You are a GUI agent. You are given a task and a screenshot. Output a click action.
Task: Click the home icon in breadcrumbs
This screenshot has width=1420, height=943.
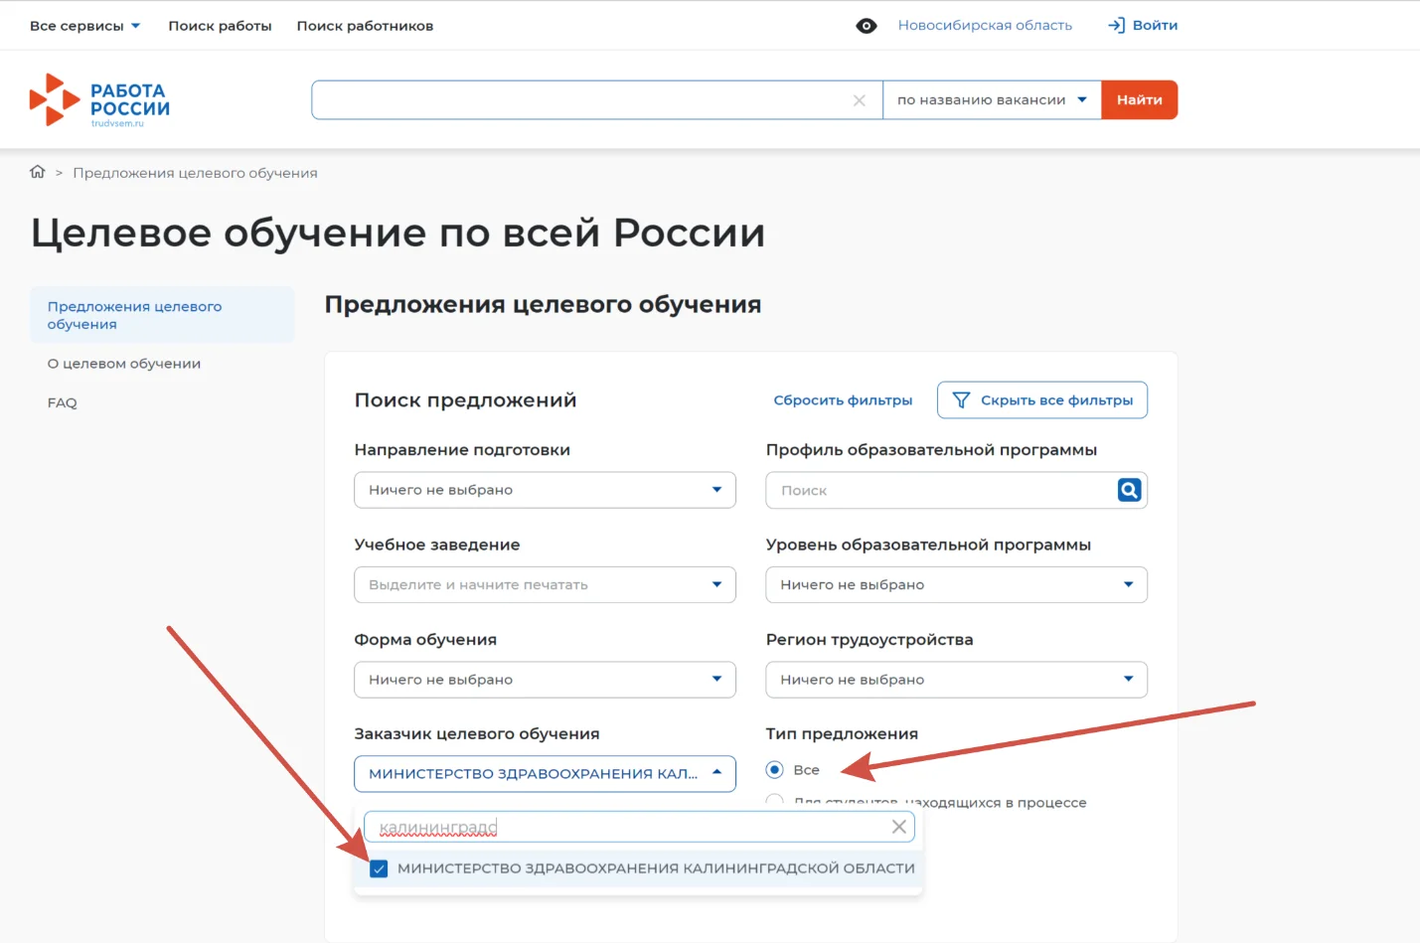[x=38, y=172]
